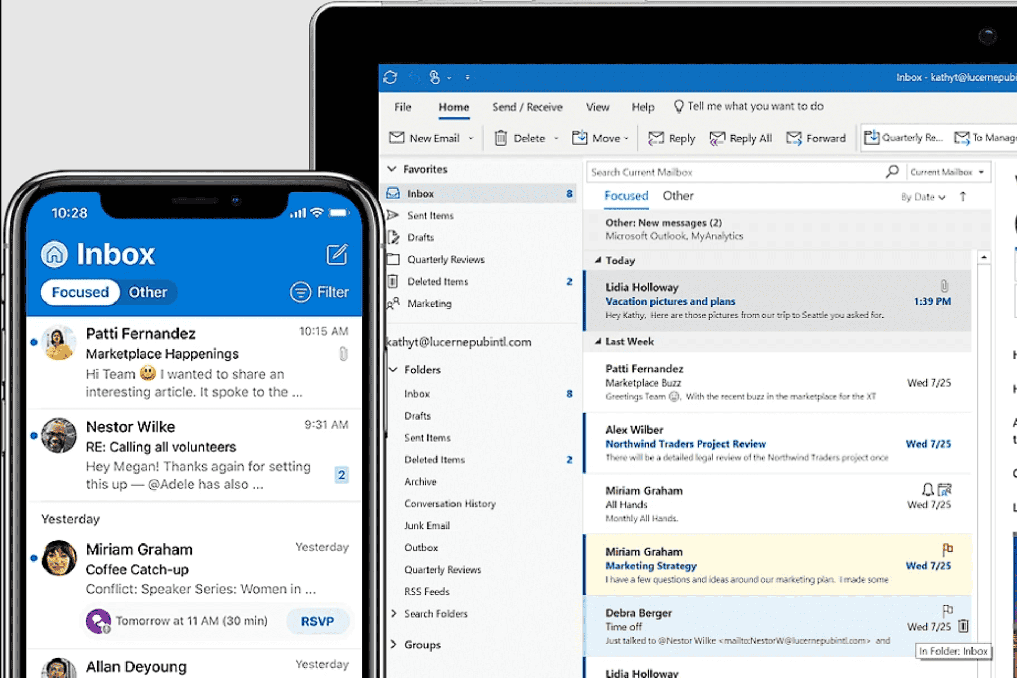Expand Search Folders
The image size is (1017, 678).
394,613
